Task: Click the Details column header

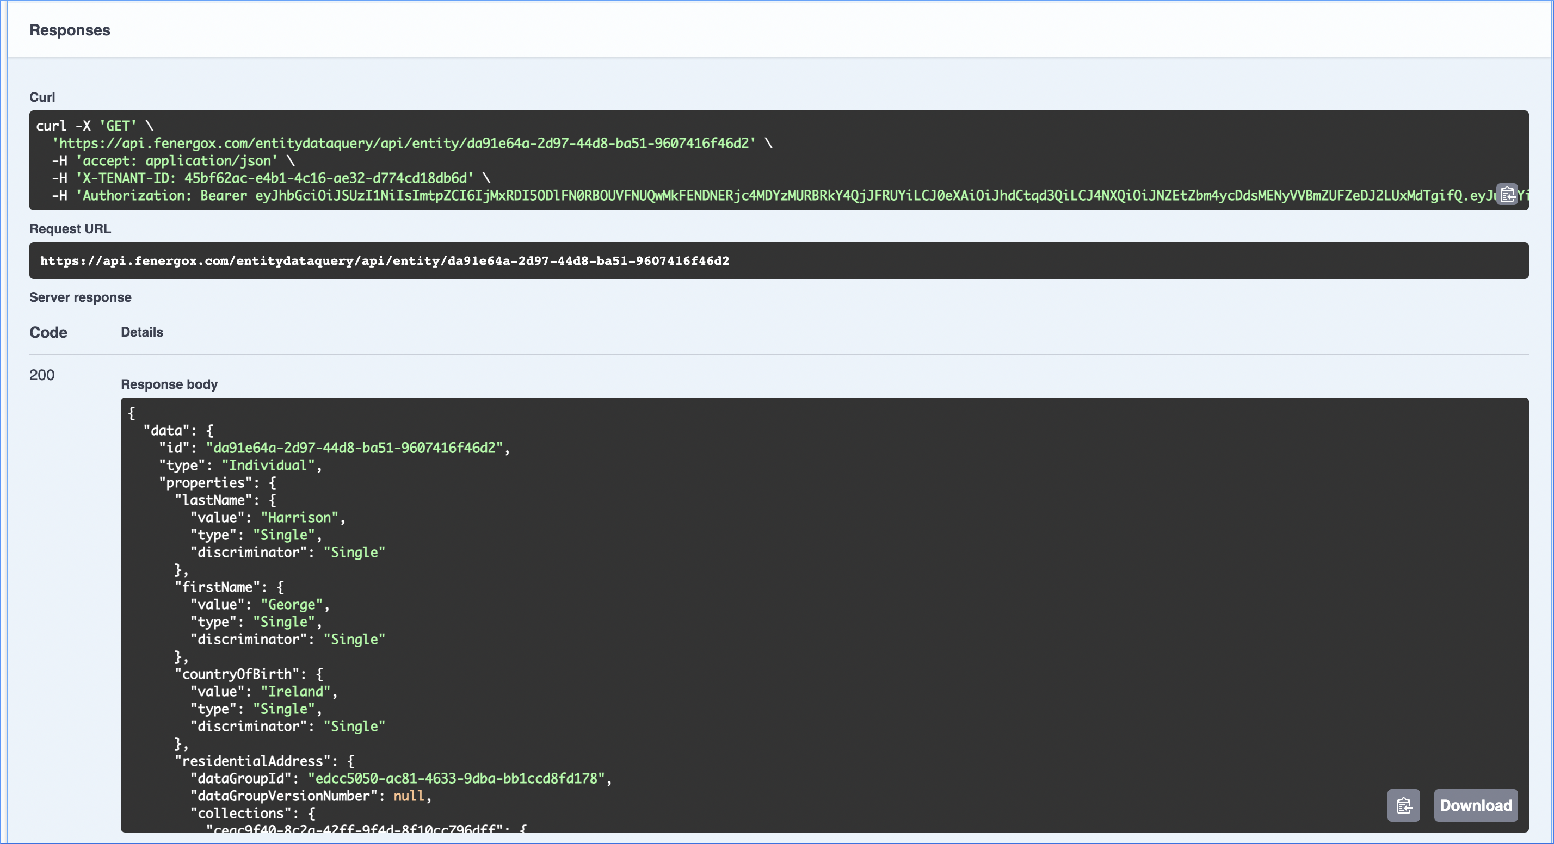Action: coord(142,332)
